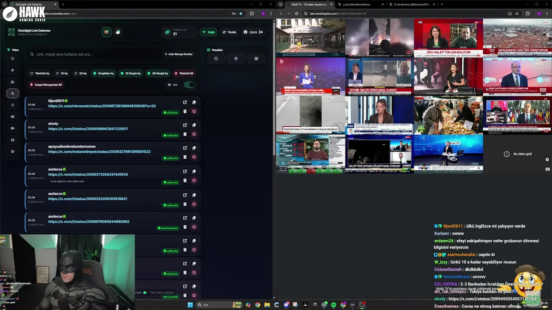Log out of cavs via exit icon
Screen dimensions: 552x310
[x=261, y=32]
